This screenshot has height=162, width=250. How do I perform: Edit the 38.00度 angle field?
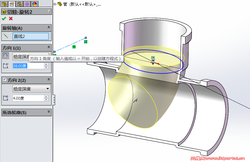[x=28, y=66]
